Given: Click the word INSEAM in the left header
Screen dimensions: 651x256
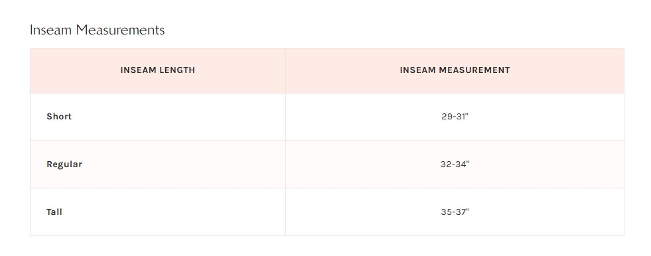Looking at the screenshot, I should [138, 70].
